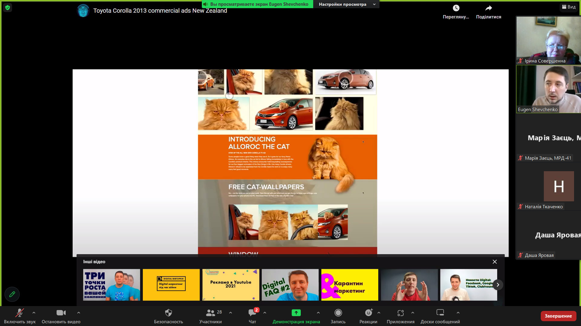Expand audio options arrow beside Включить звук
The height and width of the screenshot is (326, 581).
(x=34, y=313)
